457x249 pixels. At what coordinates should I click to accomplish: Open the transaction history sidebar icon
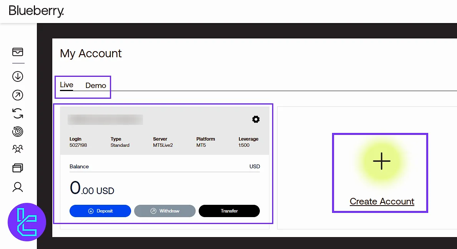click(18, 132)
